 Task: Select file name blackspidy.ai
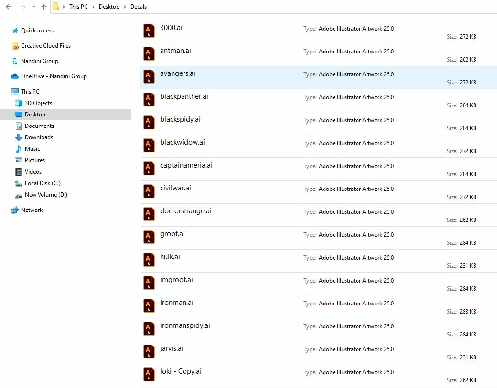[x=180, y=119]
